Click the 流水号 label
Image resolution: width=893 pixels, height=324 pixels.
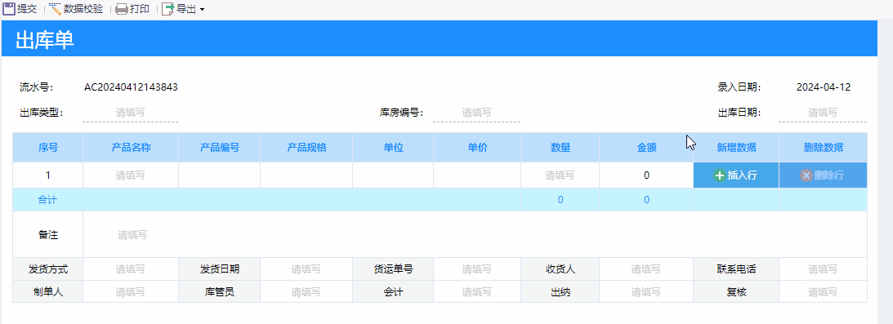pyautogui.click(x=37, y=87)
